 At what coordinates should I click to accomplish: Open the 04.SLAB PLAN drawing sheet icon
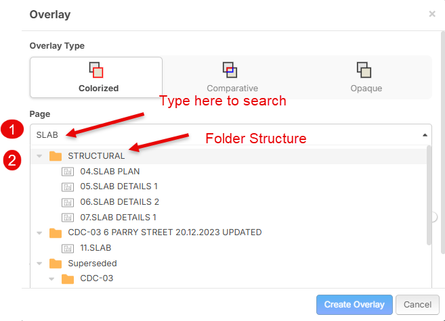click(68, 172)
